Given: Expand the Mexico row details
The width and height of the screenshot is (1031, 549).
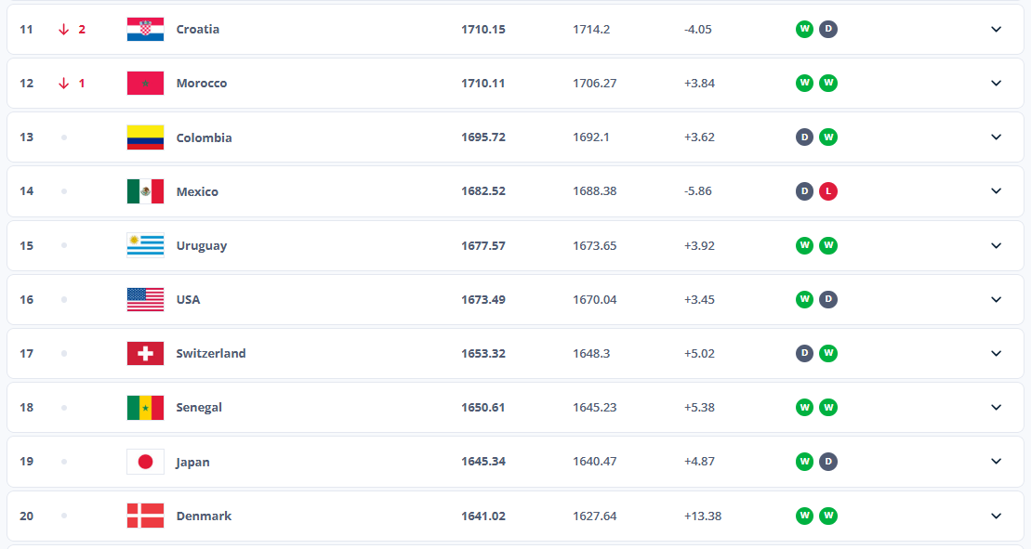Looking at the screenshot, I should [996, 191].
